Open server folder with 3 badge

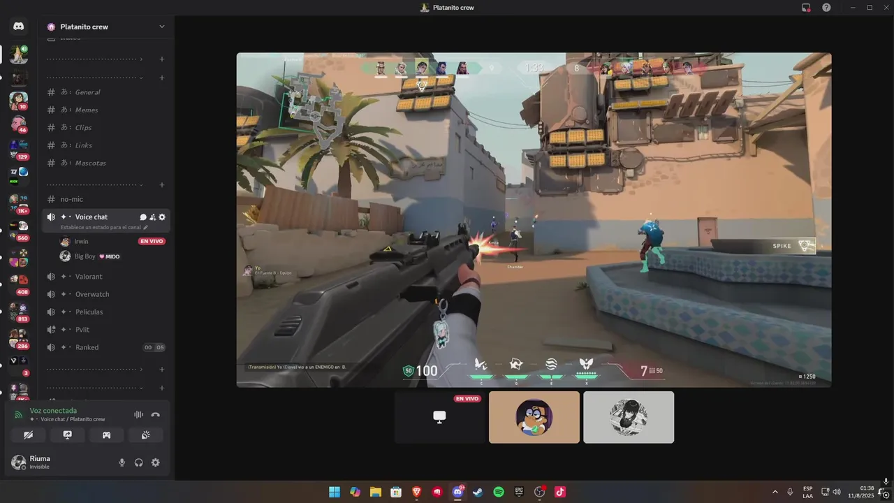(x=19, y=365)
